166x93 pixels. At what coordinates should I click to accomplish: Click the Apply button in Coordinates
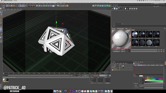point(107,83)
